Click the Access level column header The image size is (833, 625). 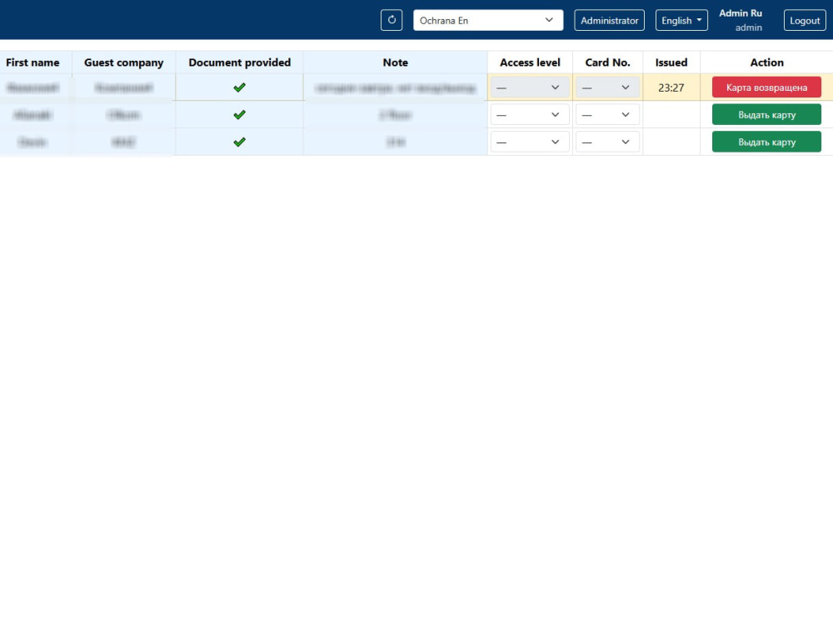coord(530,62)
